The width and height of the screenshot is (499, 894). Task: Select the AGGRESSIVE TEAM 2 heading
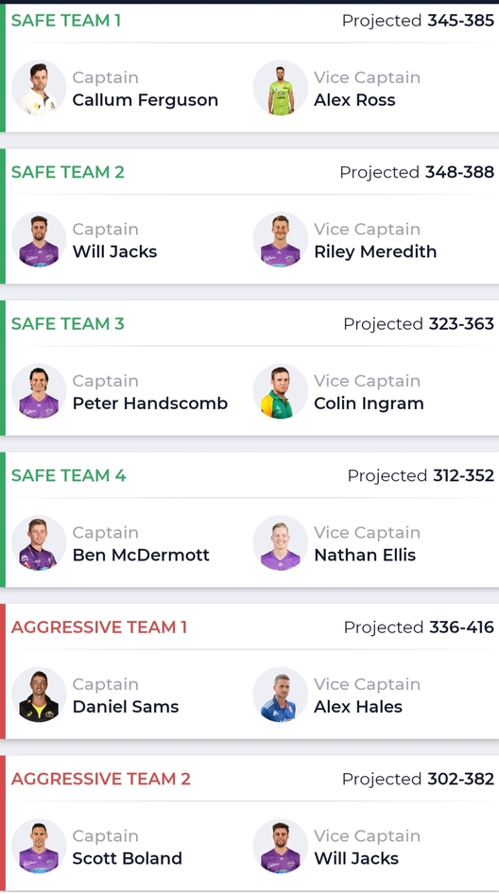point(101,779)
